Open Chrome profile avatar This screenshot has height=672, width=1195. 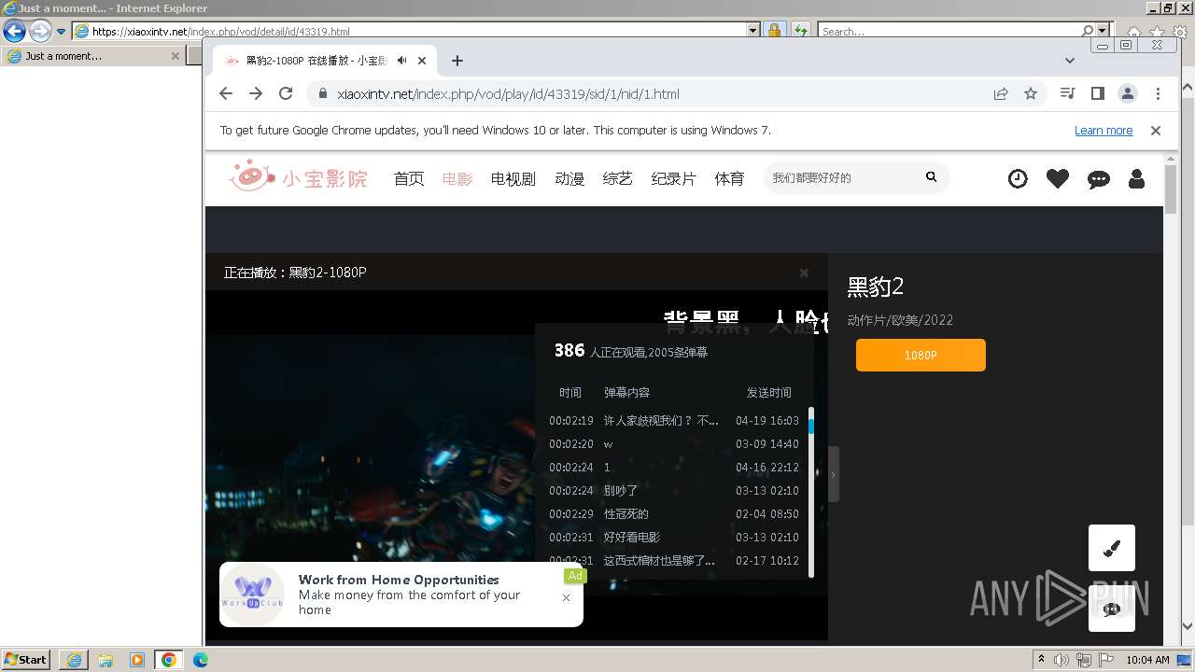(1128, 93)
